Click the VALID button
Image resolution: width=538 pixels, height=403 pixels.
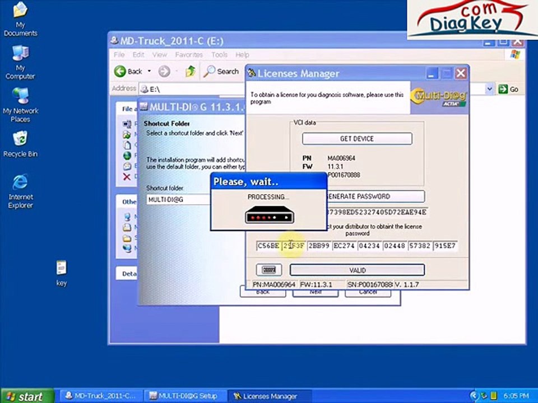(x=357, y=270)
